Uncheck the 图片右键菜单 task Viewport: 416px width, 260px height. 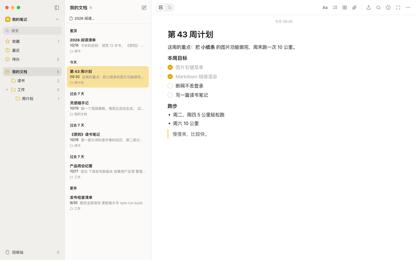[x=170, y=67]
